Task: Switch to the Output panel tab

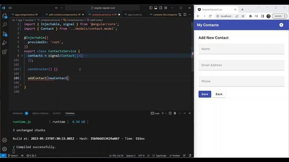Action: (x=57, y=113)
